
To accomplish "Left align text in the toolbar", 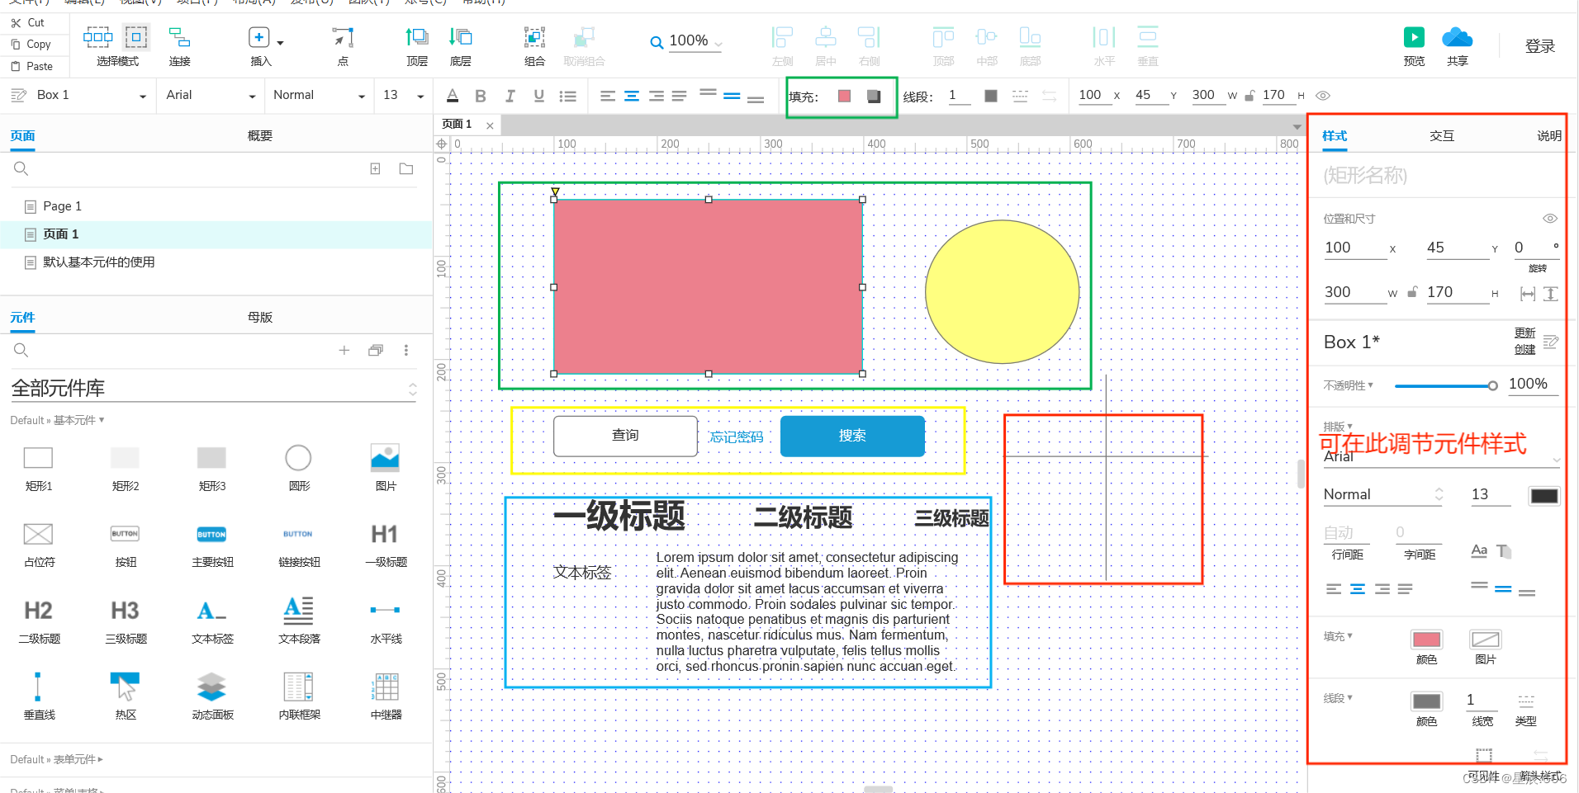I will pyautogui.click(x=608, y=96).
